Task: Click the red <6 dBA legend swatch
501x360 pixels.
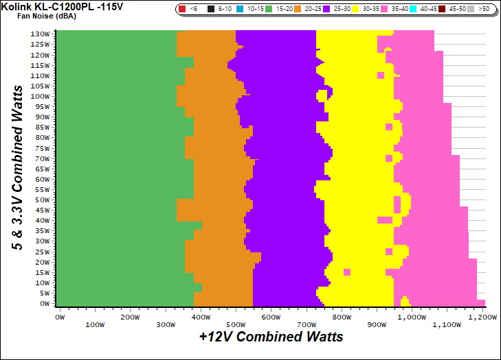Action: (x=182, y=9)
